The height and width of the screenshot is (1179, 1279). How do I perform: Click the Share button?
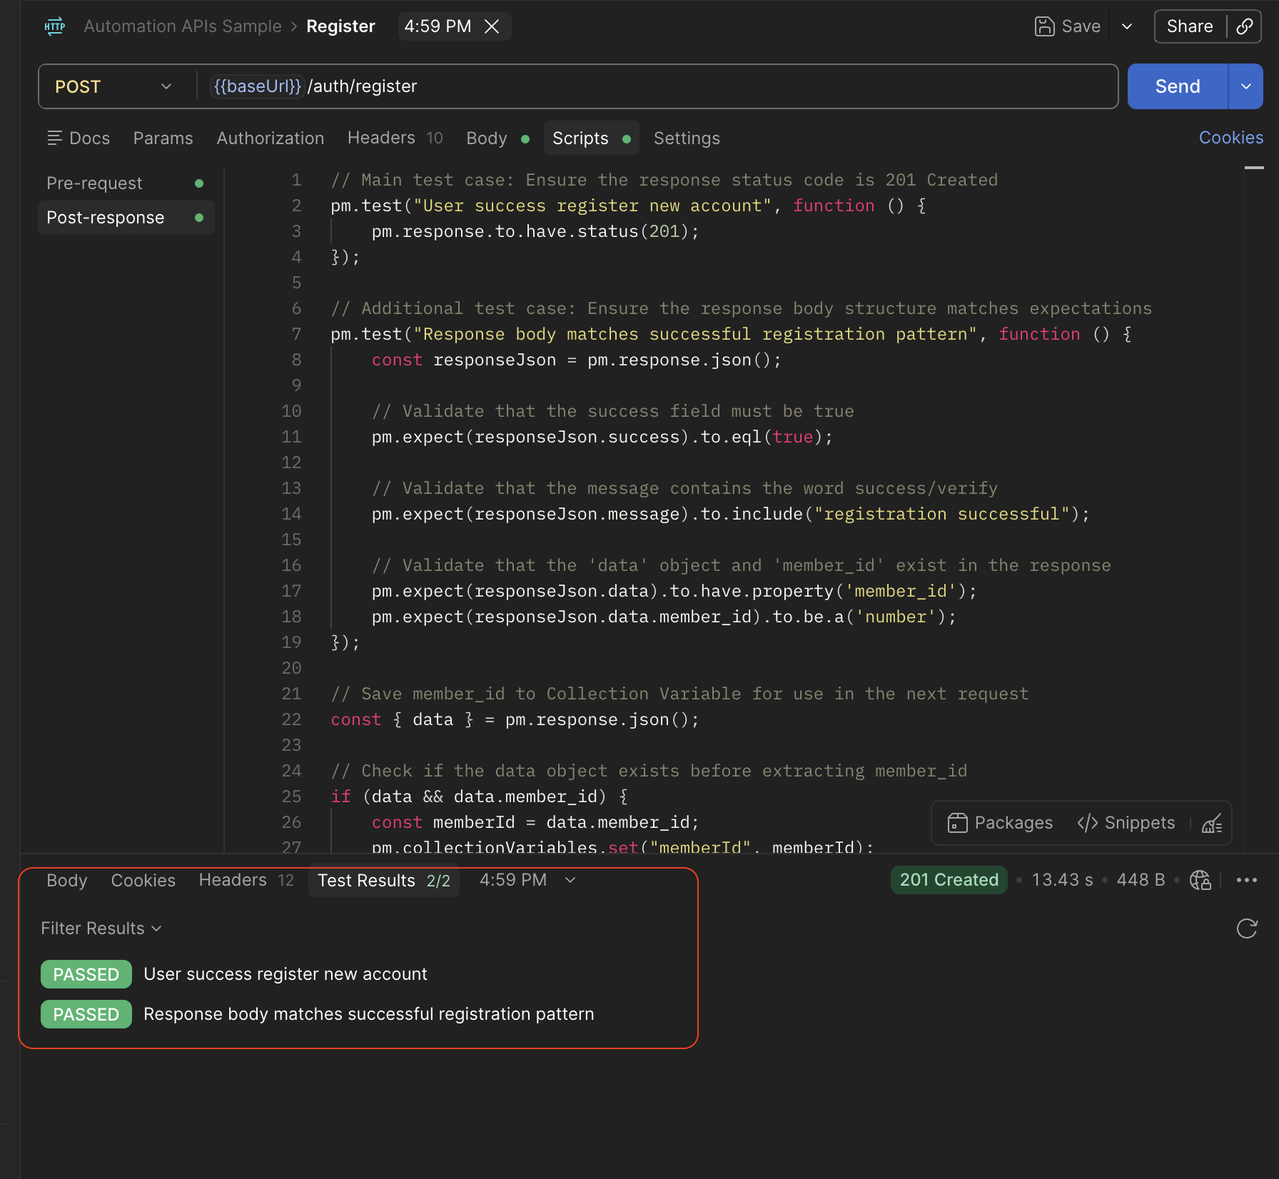pos(1190,26)
